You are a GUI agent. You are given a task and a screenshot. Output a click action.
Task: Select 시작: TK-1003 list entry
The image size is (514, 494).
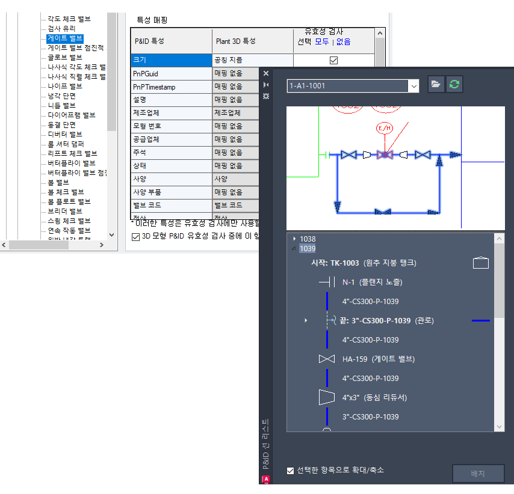pos(364,263)
